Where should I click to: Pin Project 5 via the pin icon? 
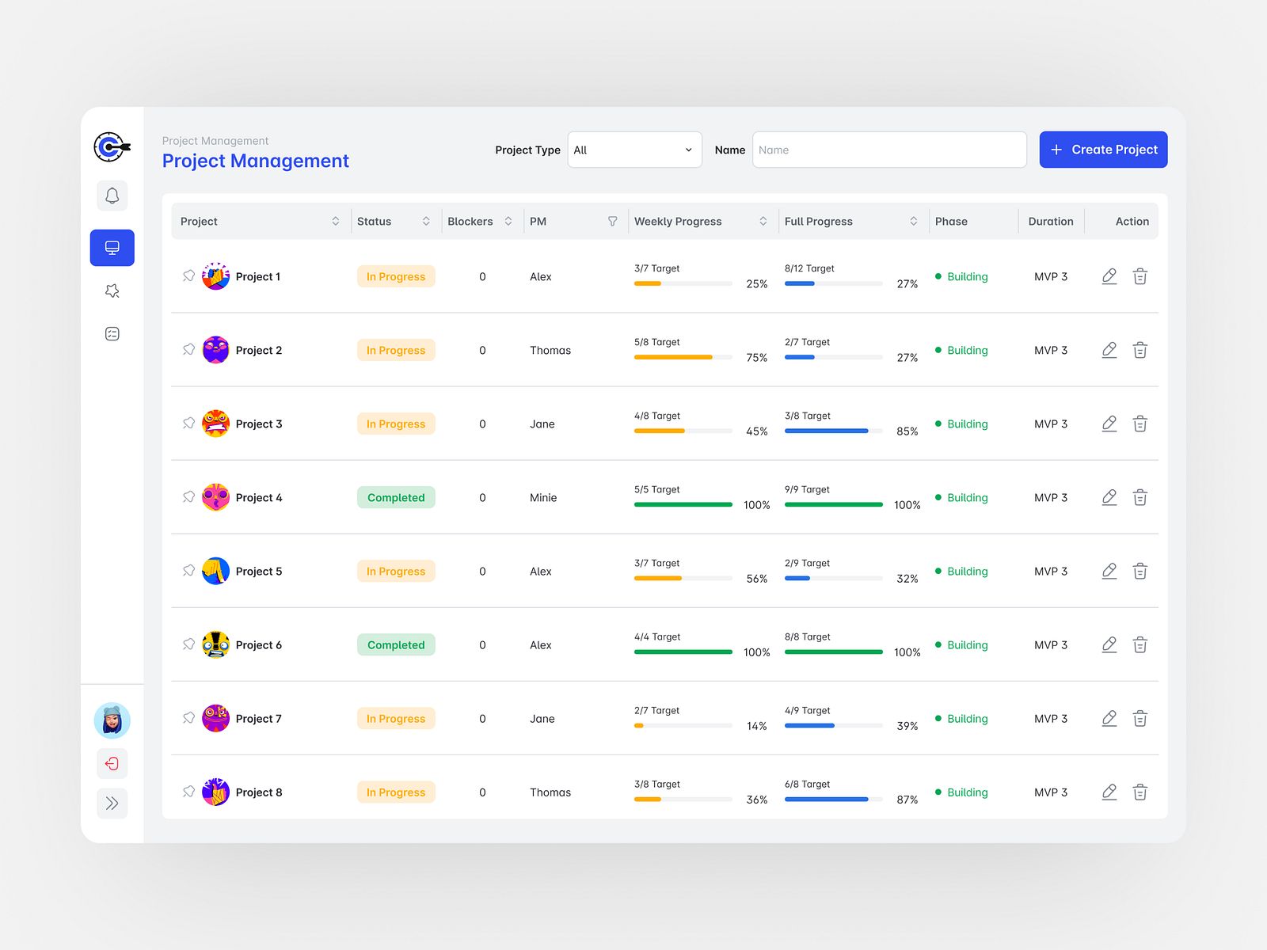pyautogui.click(x=188, y=571)
